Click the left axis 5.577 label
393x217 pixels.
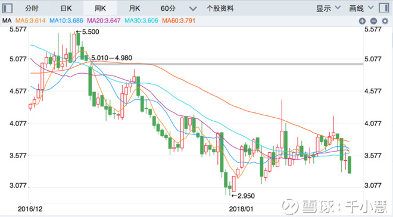pyautogui.click(x=18, y=29)
